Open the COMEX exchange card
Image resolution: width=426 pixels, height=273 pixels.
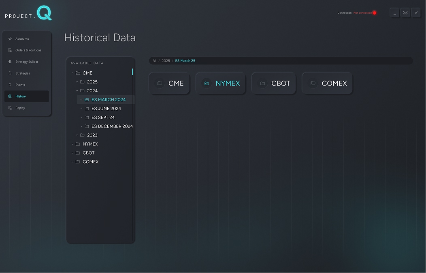click(x=327, y=83)
